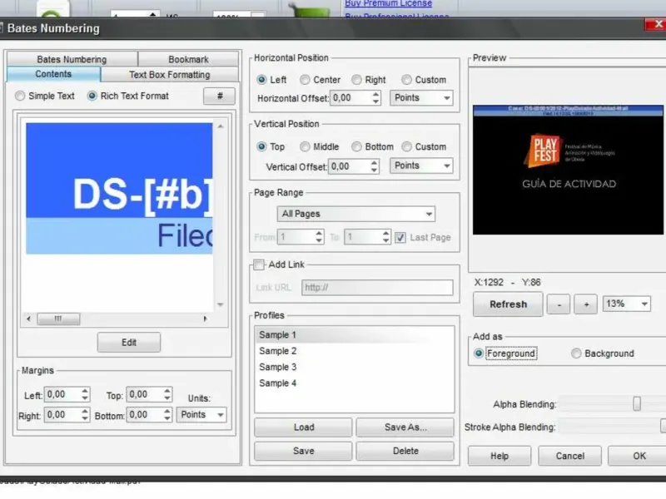The width and height of the screenshot is (666, 499).
Task: Click the # insert symbol button
Action: tap(219, 96)
